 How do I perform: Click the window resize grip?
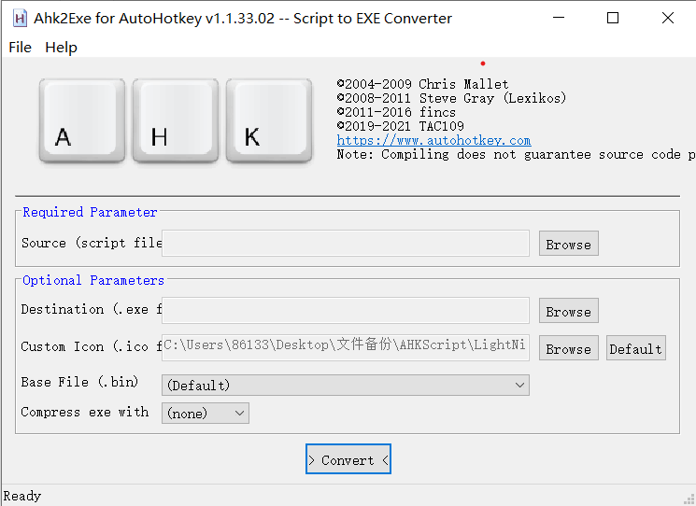coord(689,499)
